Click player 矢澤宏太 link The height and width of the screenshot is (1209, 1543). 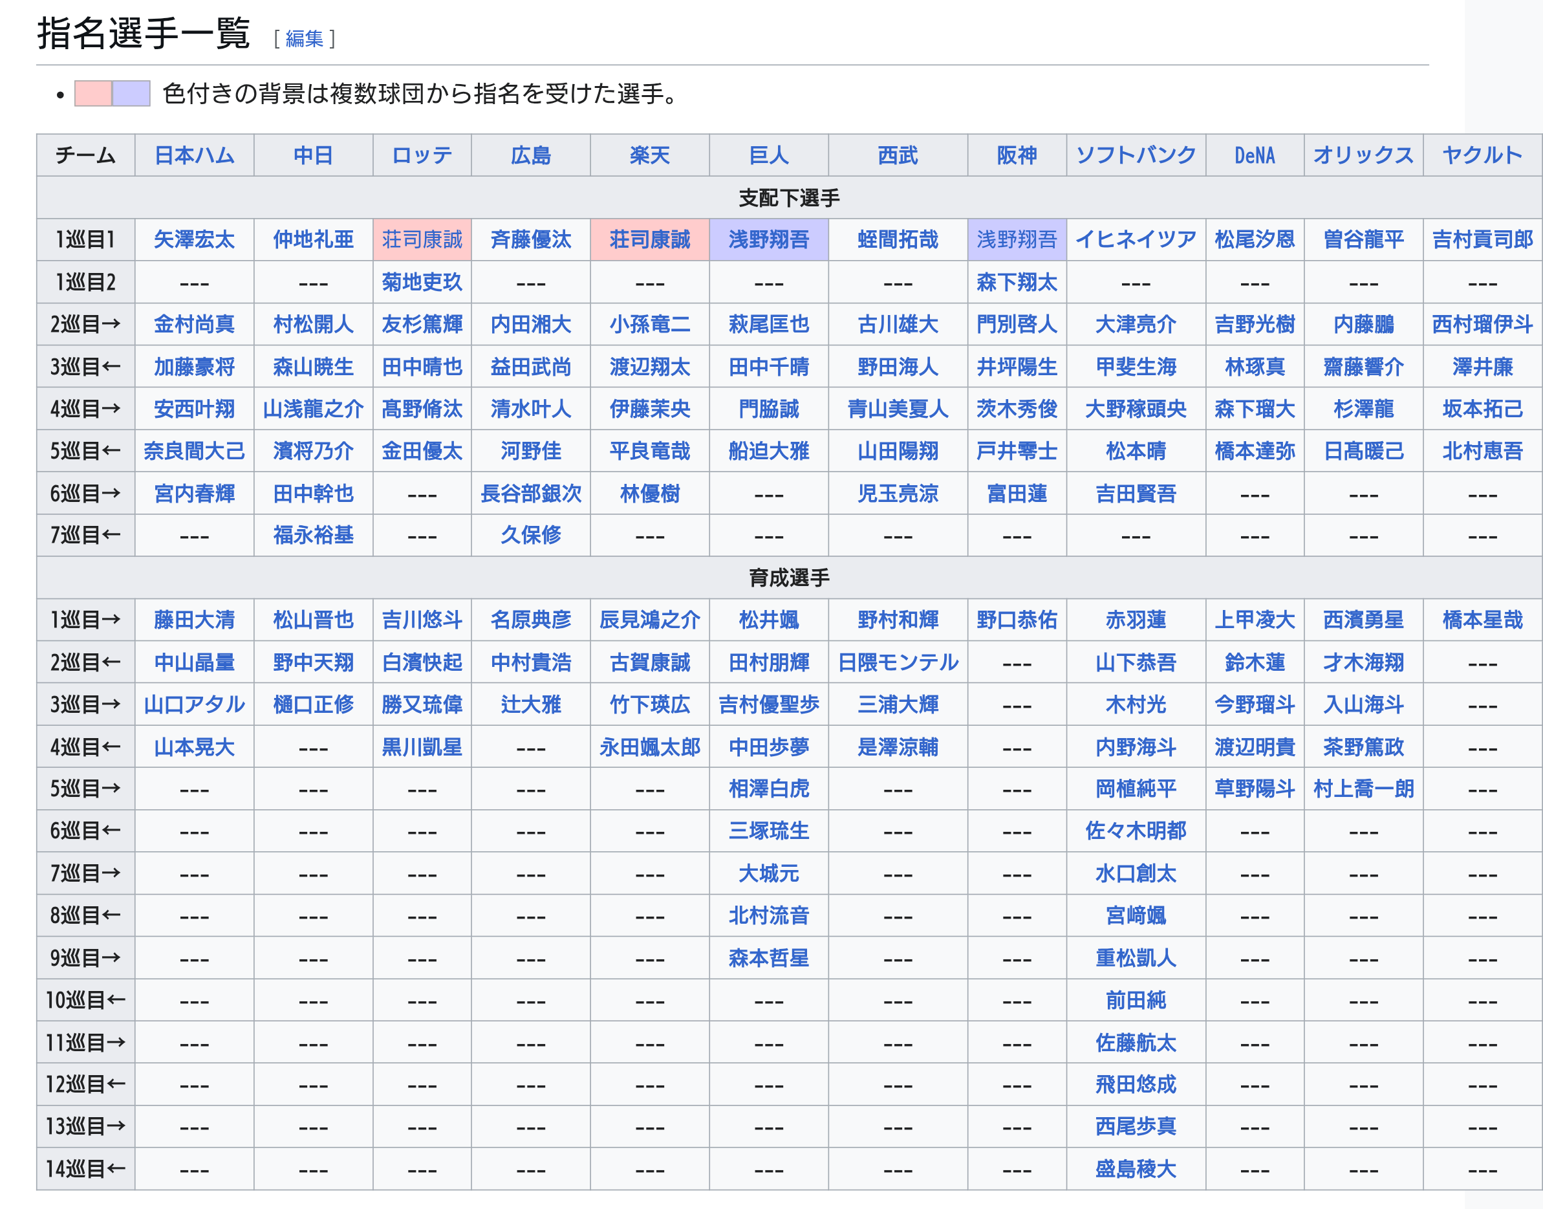coord(194,239)
